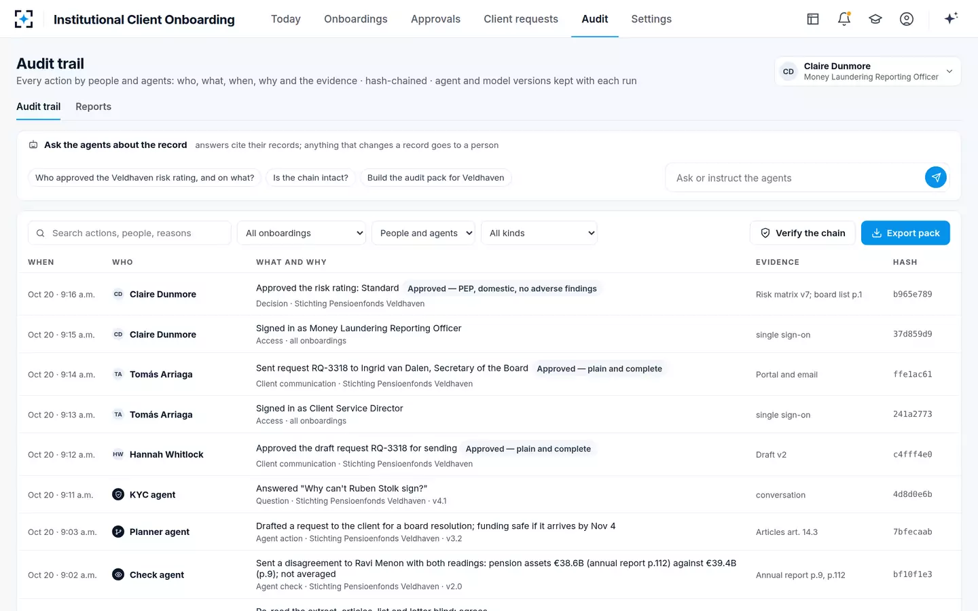Click 'Draft v2' evidence cell
This screenshot has width=978, height=611.
point(771,455)
